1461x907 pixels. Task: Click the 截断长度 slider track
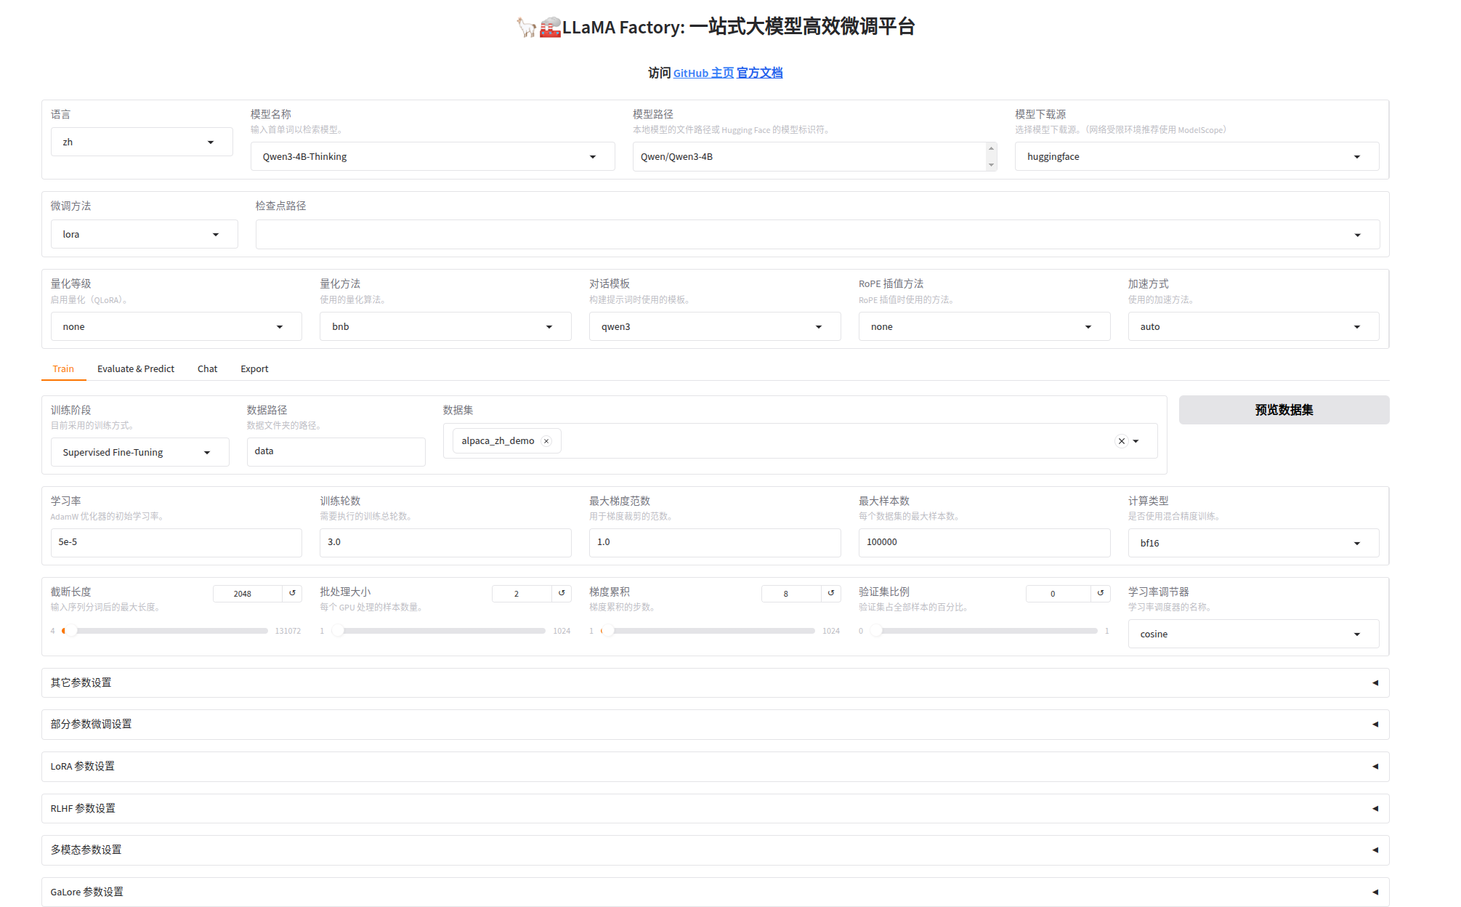pyautogui.click(x=167, y=631)
